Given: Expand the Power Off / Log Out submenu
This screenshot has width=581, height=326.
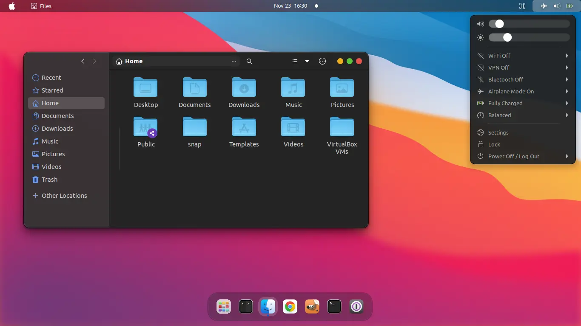Looking at the screenshot, I should (x=567, y=156).
